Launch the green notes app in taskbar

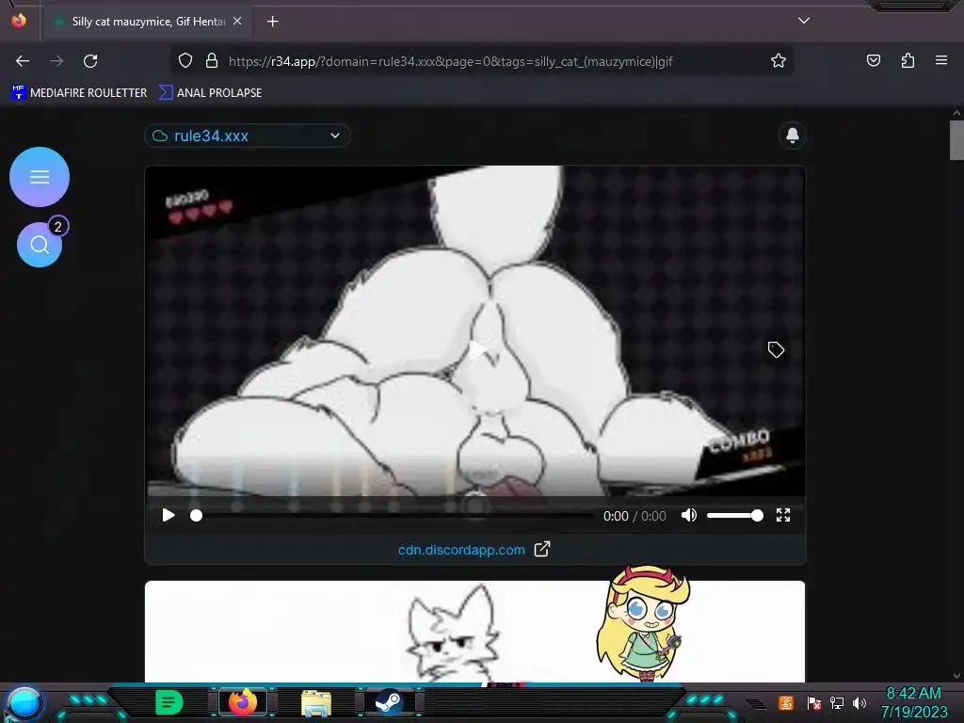(169, 702)
